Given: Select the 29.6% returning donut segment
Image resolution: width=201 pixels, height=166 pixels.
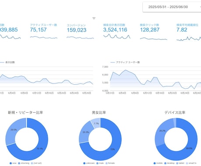Looking at the screenshot, I should pos(14,130).
